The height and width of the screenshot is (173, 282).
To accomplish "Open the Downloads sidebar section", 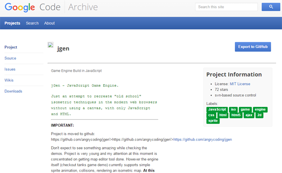I will tap(13, 91).
